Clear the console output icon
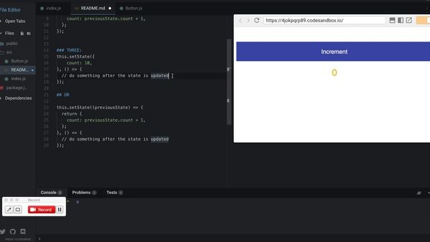The height and width of the screenshot is (242, 430). click(x=419, y=193)
